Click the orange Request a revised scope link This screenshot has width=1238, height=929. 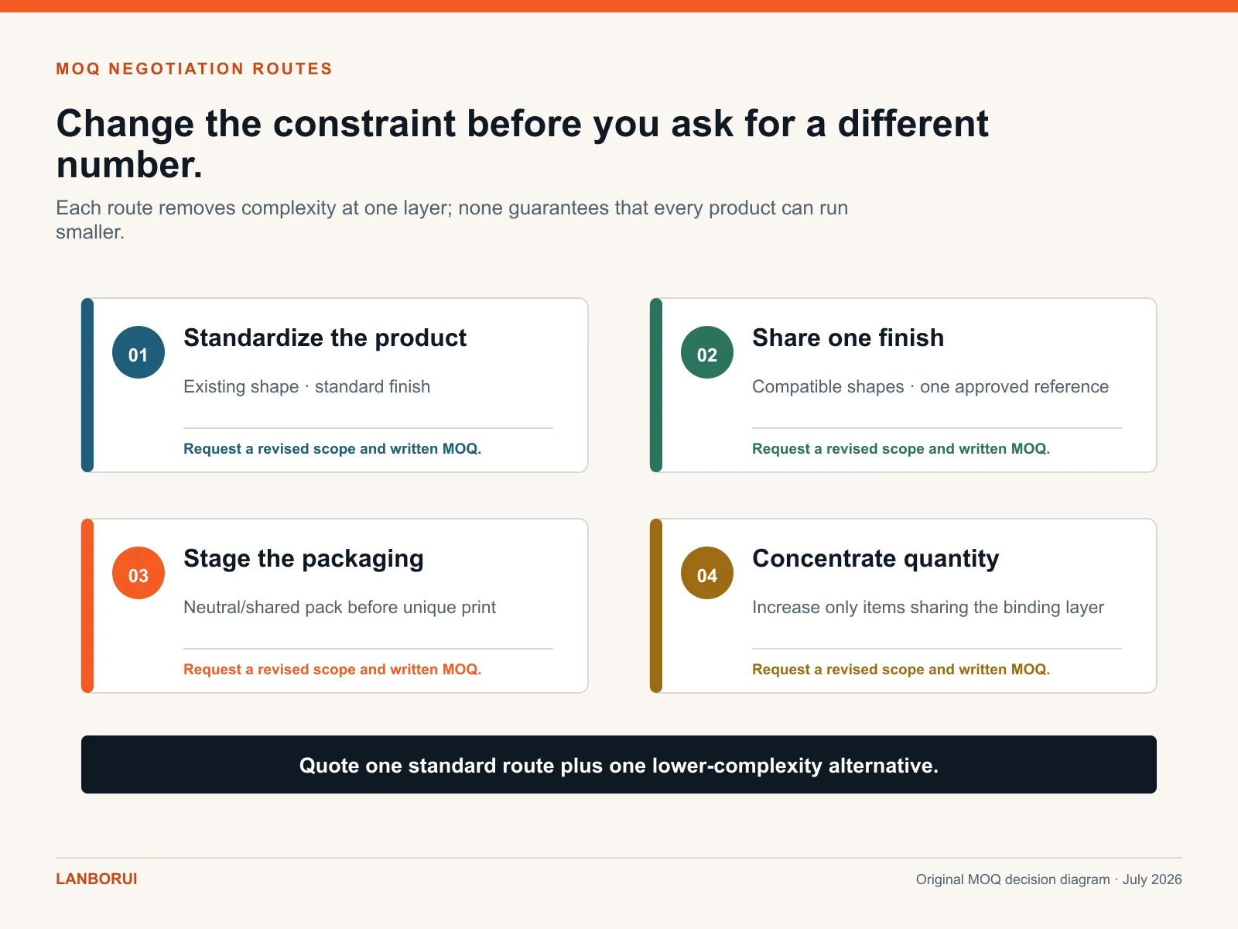(332, 670)
